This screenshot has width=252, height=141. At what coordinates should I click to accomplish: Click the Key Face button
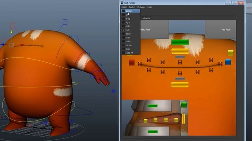[x=220, y=29]
